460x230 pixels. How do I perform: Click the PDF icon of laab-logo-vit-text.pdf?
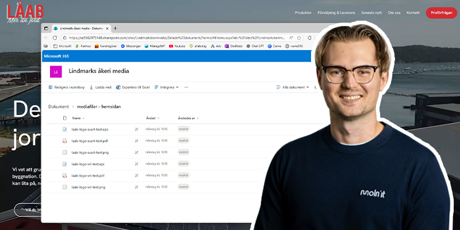tap(65, 175)
